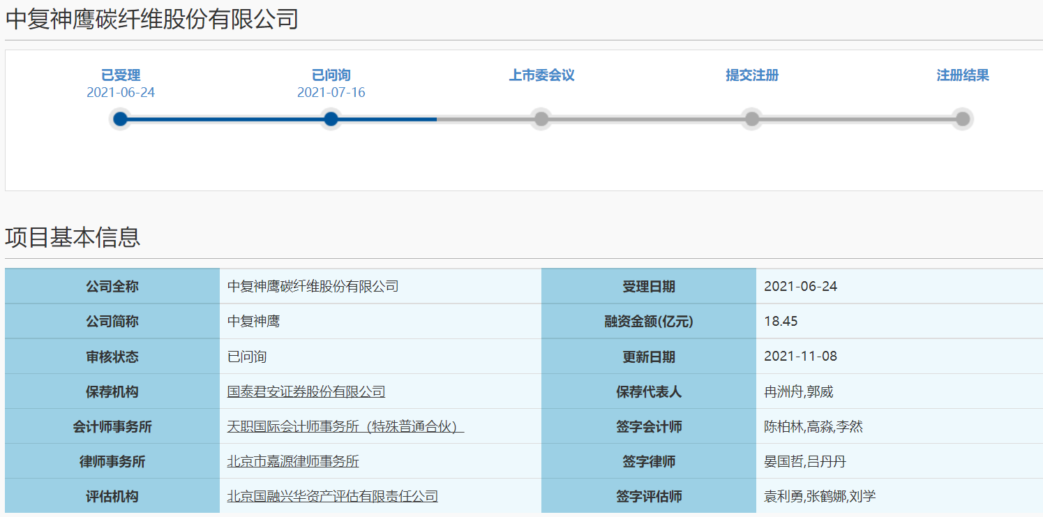
Task: Select the 已问询 stage label
Action: pyautogui.click(x=331, y=75)
